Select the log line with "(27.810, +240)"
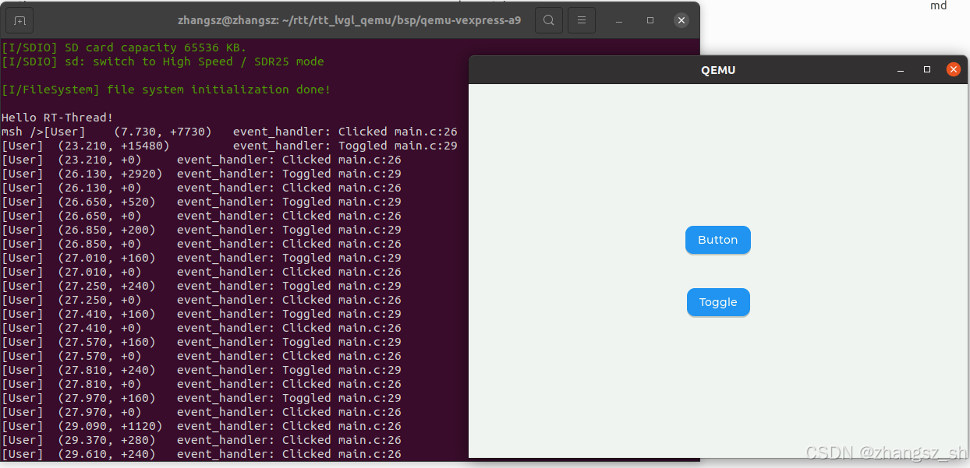The image size is (970, 468). click(201, 370)
